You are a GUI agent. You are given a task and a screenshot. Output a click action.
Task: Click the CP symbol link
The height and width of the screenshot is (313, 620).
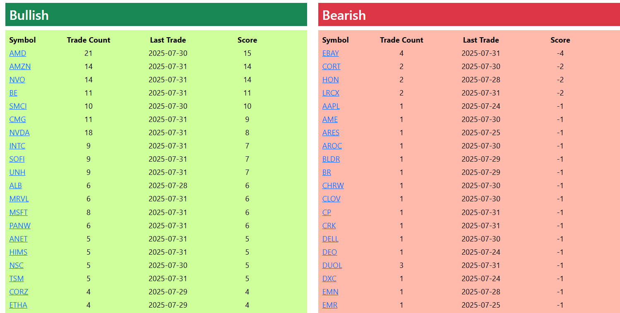tap(327, 213)
